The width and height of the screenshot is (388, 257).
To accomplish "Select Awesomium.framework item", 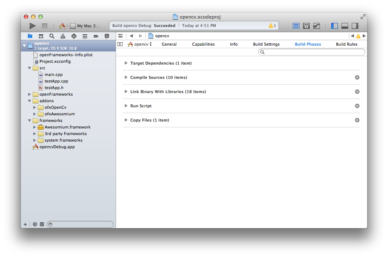I will coord(68,127).
